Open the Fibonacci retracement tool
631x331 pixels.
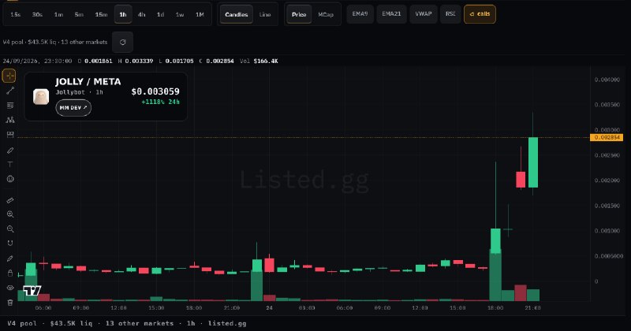click(10, 106)
